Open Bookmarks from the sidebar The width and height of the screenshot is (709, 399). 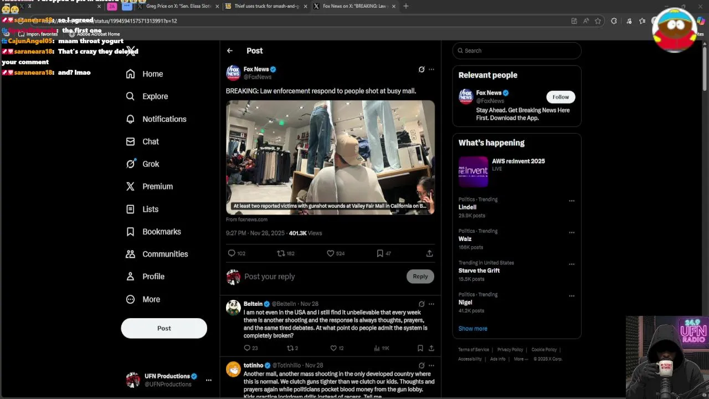tap(153, 232)
